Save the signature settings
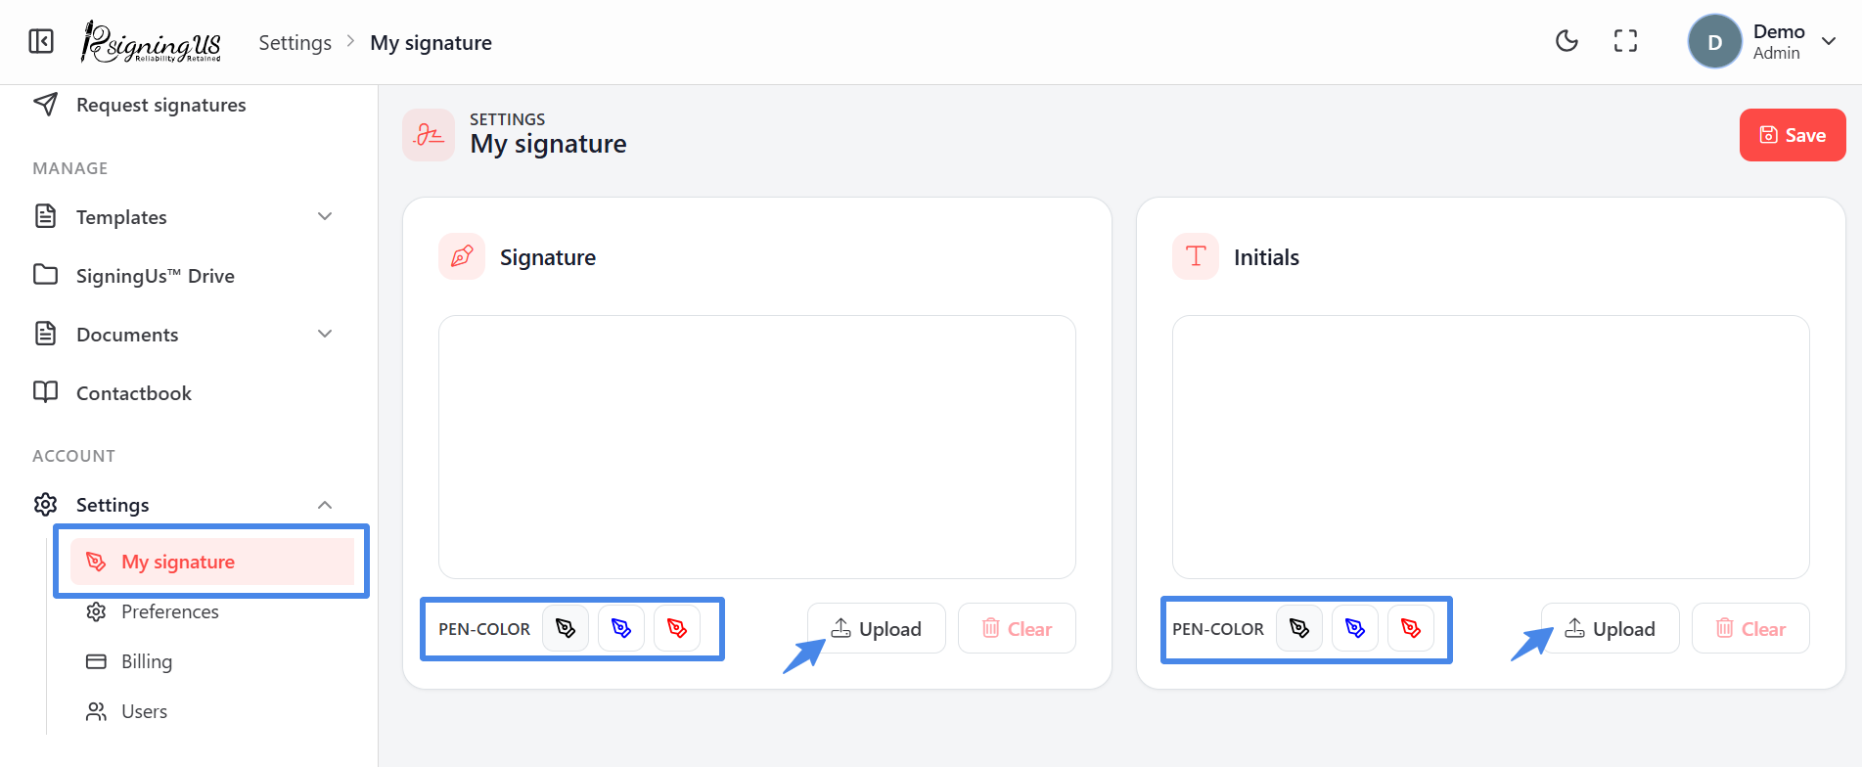 [1793, 135]
